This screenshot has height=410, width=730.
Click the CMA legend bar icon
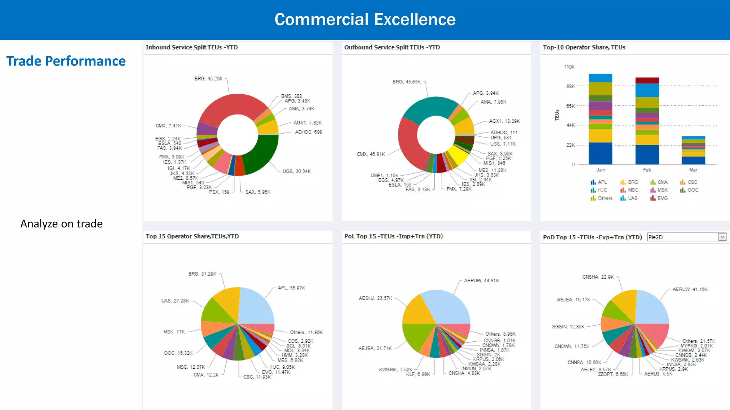click(653, 182)
